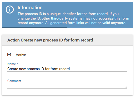This screenshot has width=135, height=97.
Task: Click the word 'Create' in the Name field
Action: 13,69
